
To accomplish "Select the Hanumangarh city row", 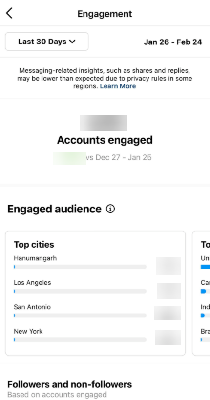I will (97, 262).
